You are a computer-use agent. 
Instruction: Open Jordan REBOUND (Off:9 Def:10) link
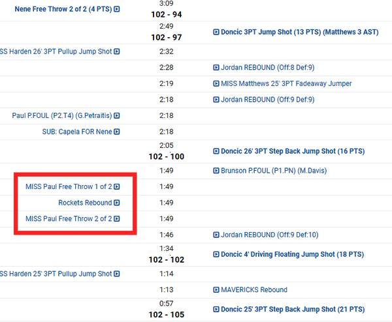point(269,235)
